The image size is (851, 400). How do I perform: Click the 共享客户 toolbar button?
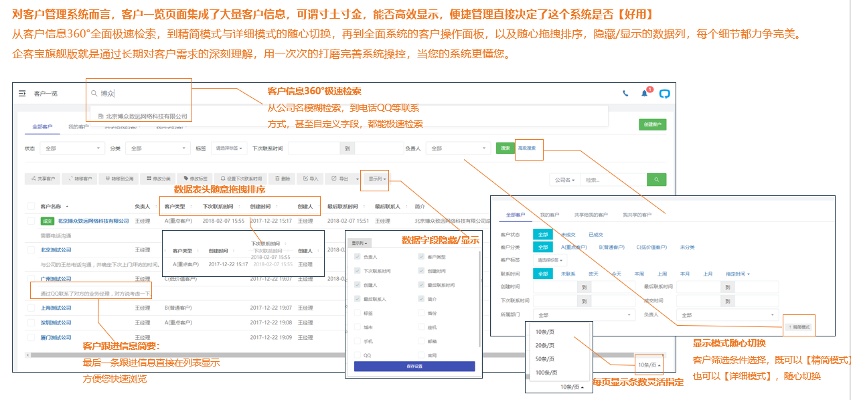[42, 179]
